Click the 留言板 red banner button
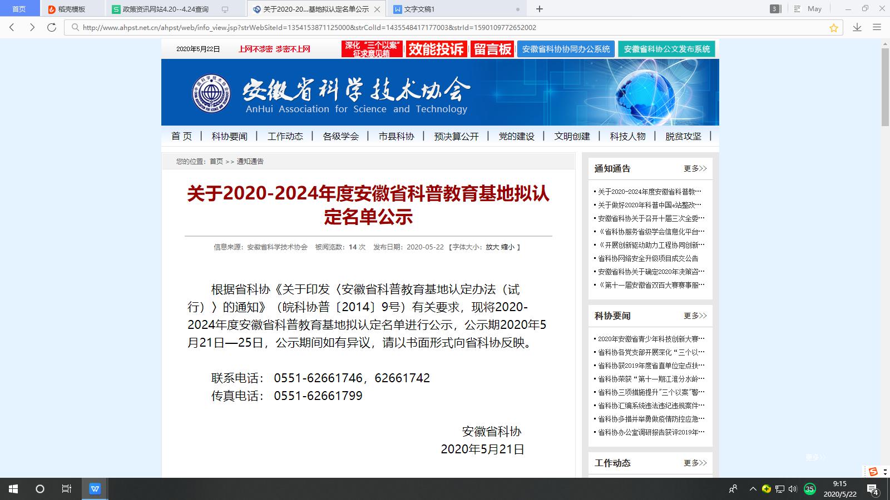 [x=492, y=49]
